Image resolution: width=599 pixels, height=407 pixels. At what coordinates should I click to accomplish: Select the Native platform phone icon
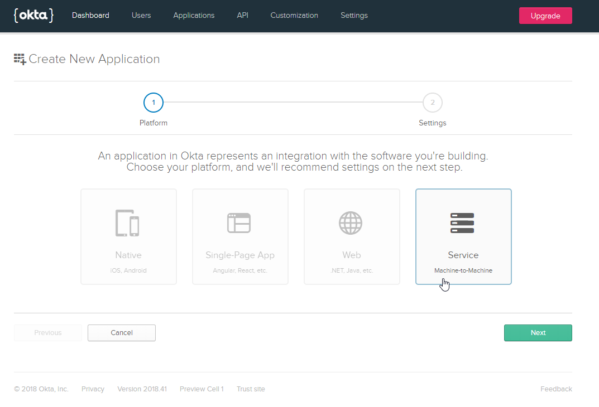click(128, 223)
